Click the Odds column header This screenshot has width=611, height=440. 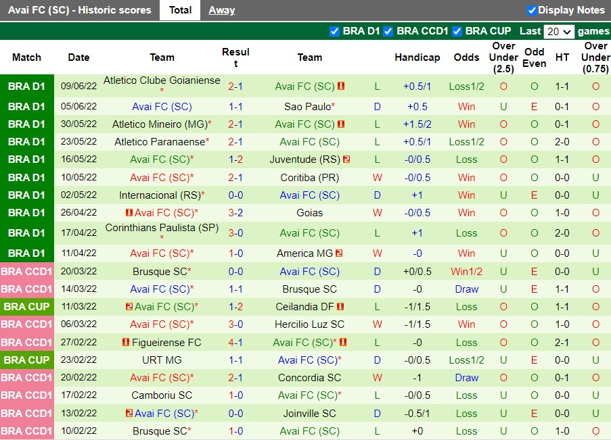tap(466, 57)
